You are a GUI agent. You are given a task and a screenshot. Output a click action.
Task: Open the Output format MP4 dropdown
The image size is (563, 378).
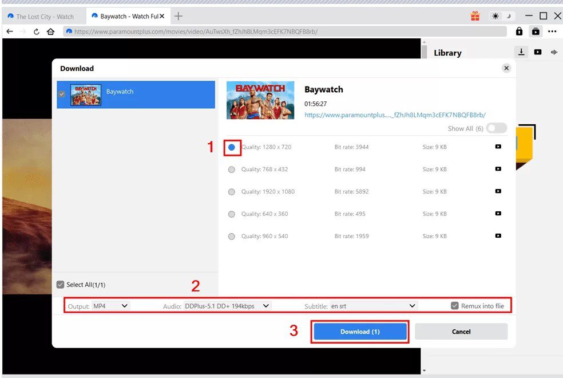tap(111, 306)
